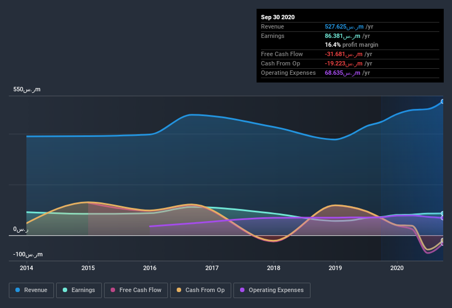Click the Operating Expenses tooltip label

click(x=288, y=73)
